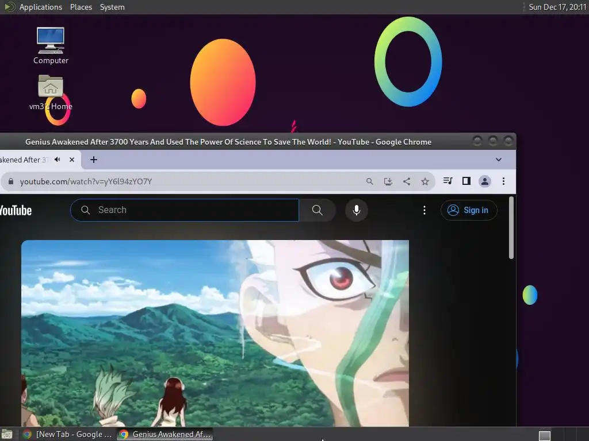Click the youtube.com address bar URL
The height and width of the screenshot is (441, 589).
pyautogui.click(x=86, y=181)
